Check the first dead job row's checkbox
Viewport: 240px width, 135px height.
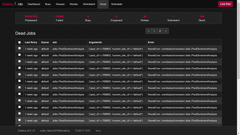[x=19, y=48]
